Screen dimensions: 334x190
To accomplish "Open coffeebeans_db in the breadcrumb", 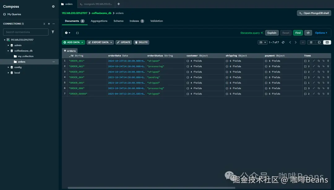I will [x=101, y=13].
